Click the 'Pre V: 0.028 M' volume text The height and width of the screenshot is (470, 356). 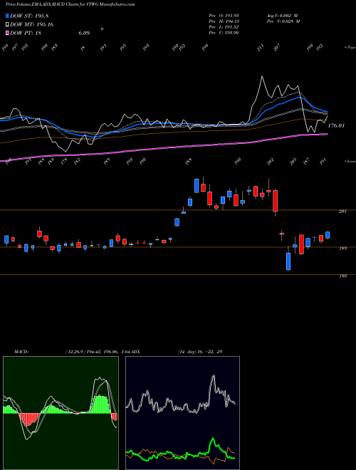(x=283, y=21)
